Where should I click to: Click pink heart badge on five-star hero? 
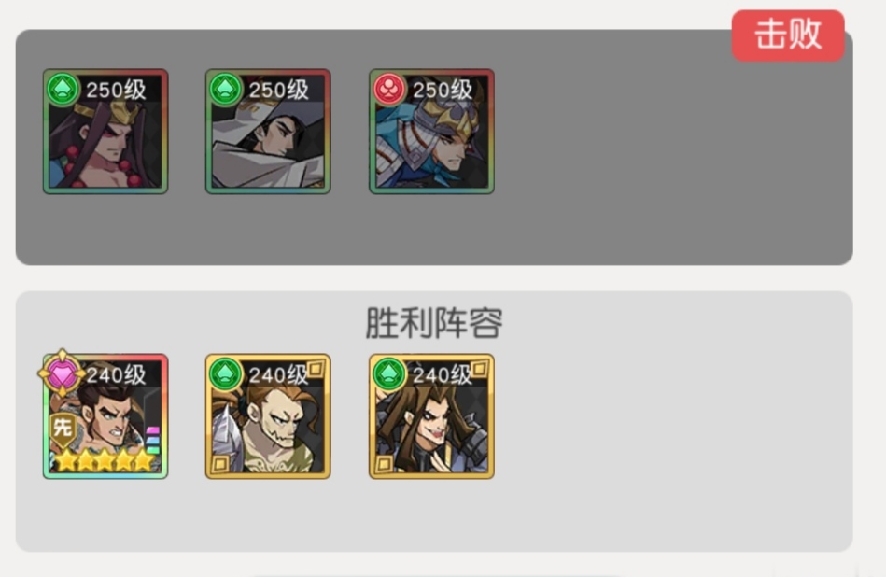(x=63, y=373)
